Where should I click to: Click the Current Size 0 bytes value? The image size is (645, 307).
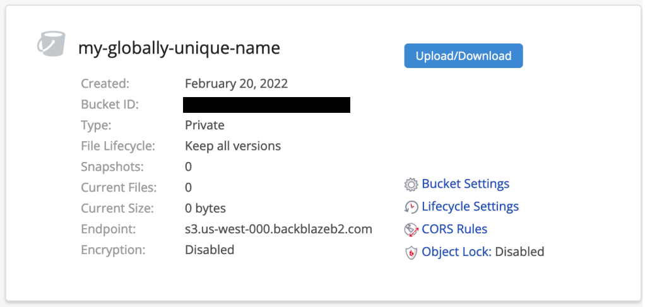pos(205,209)
